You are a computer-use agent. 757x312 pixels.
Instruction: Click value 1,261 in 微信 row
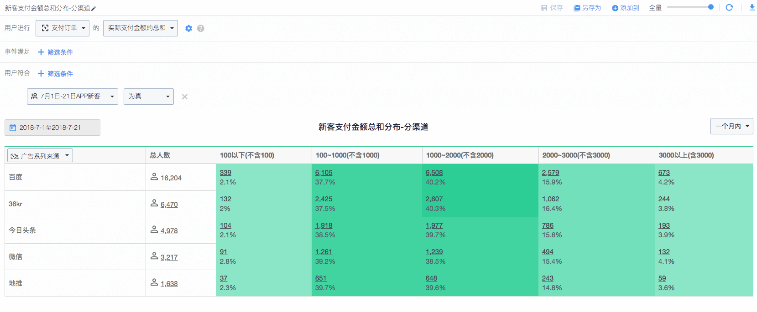(x=324, y=252)
